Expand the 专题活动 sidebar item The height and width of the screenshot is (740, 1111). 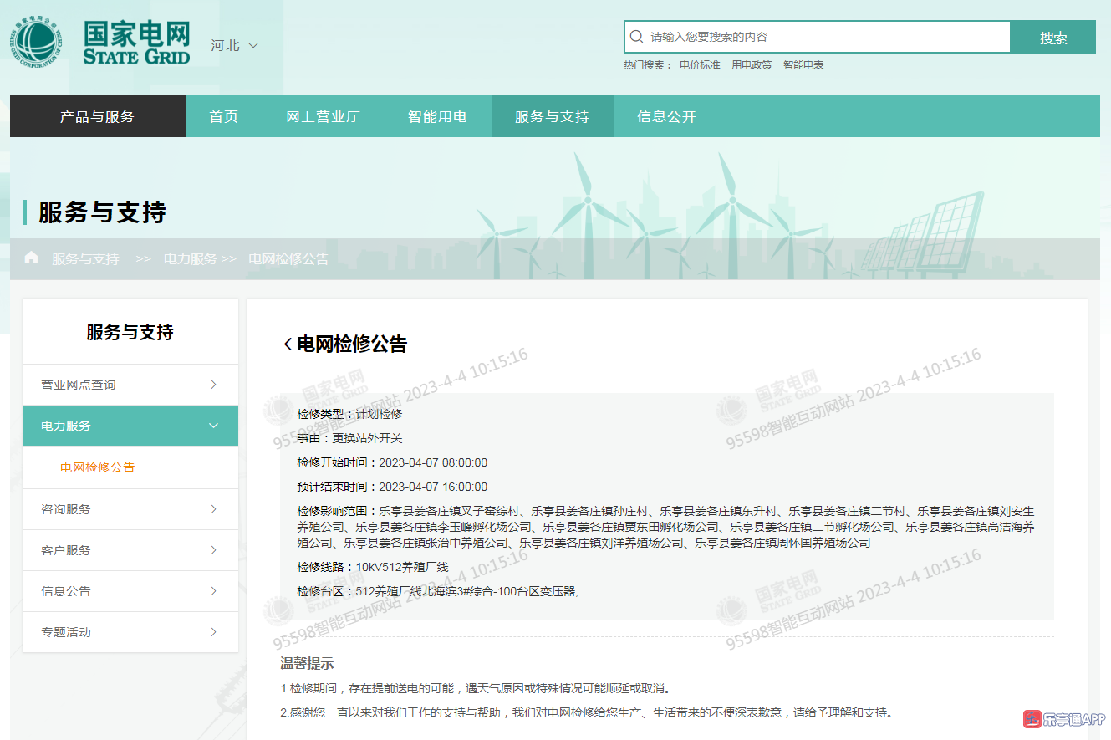click(x=130, y=632)
